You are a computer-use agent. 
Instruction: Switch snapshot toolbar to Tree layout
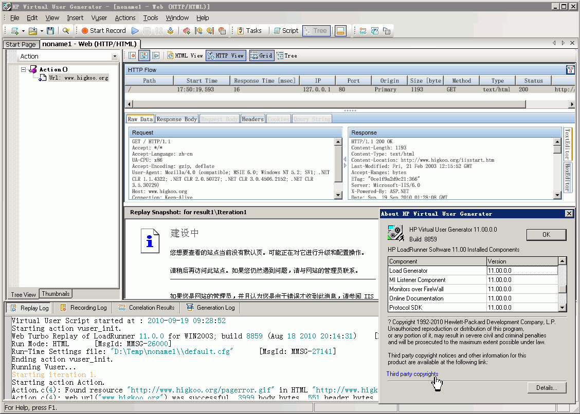[287, 55]
